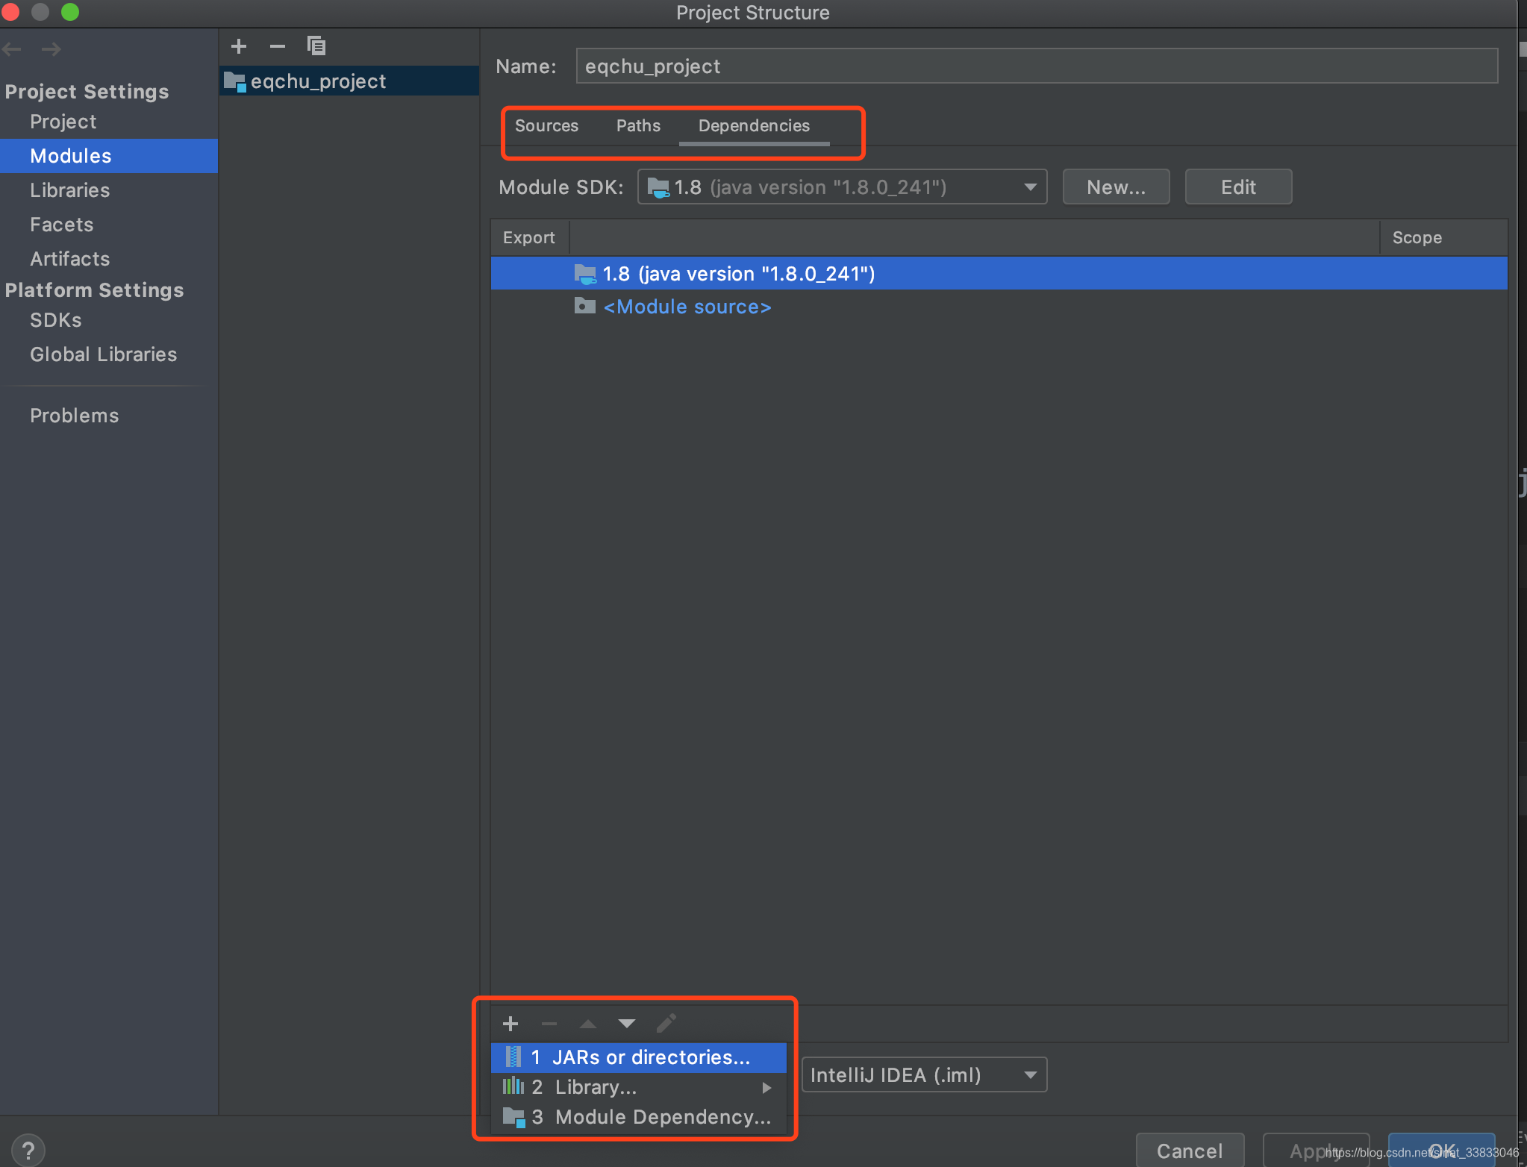Click the remove module minus icon

(x=278, y=46)
